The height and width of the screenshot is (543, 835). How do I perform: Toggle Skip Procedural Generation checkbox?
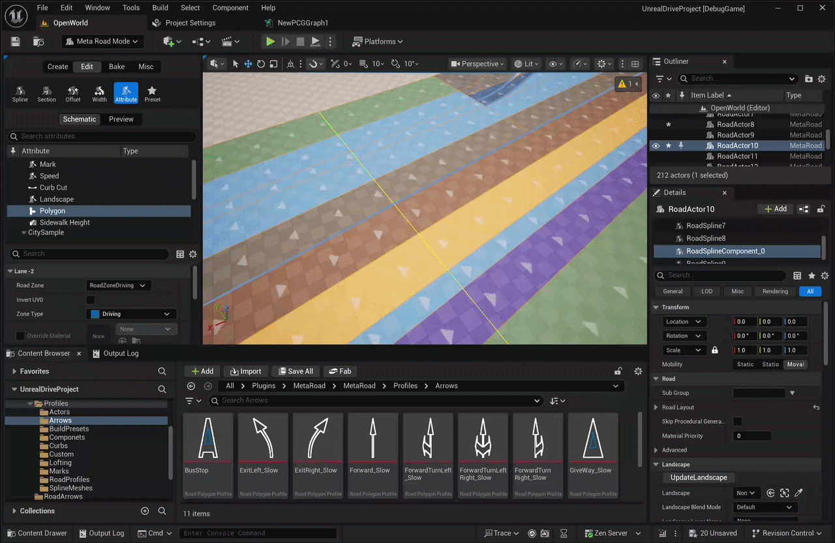point(737,422)
